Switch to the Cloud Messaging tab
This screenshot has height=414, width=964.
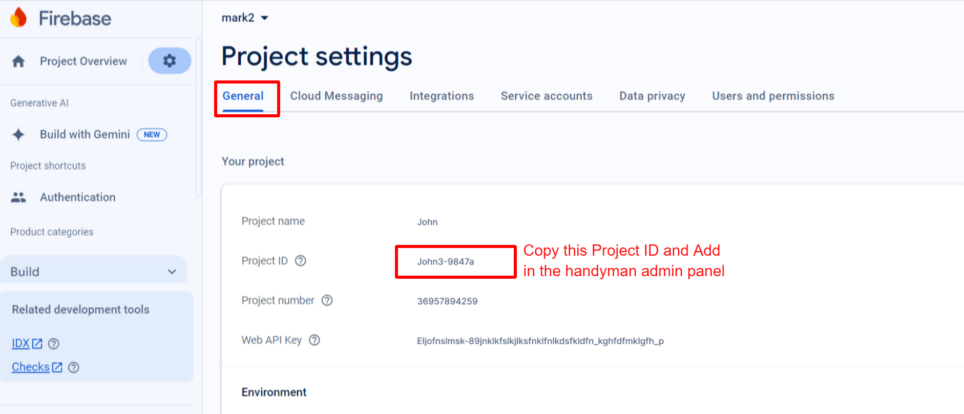point(337,96)
